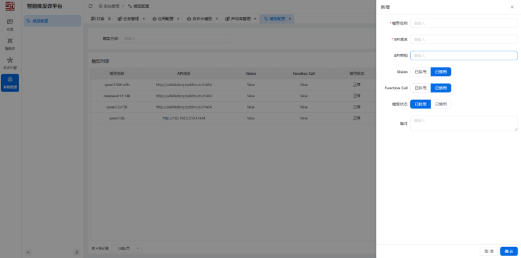
Task: Select the 系统管理 sidebar item
Action: (10, 83)
